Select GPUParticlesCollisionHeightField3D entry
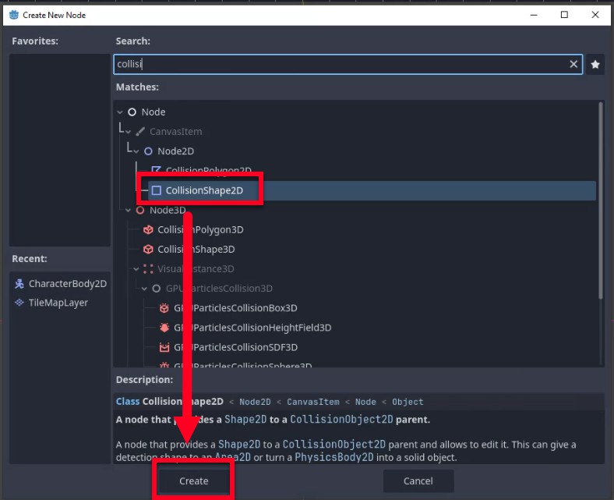The width and height of the screenshot is (614, 500). pos(252,328)
